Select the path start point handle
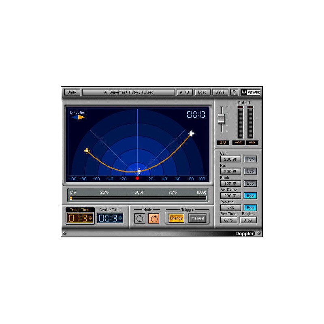Screen dimensions: 324x324 87,151
